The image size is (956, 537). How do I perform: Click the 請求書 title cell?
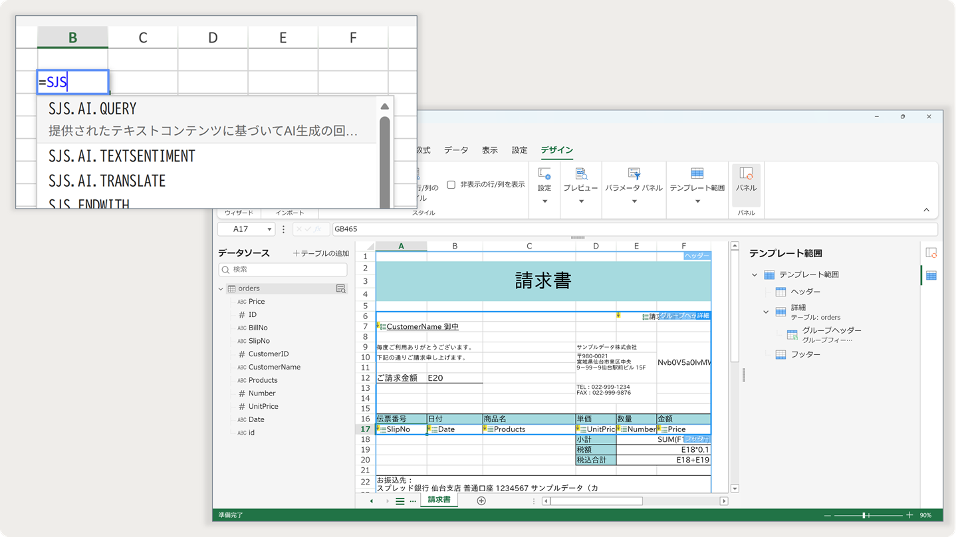click(x=543, y=281)
